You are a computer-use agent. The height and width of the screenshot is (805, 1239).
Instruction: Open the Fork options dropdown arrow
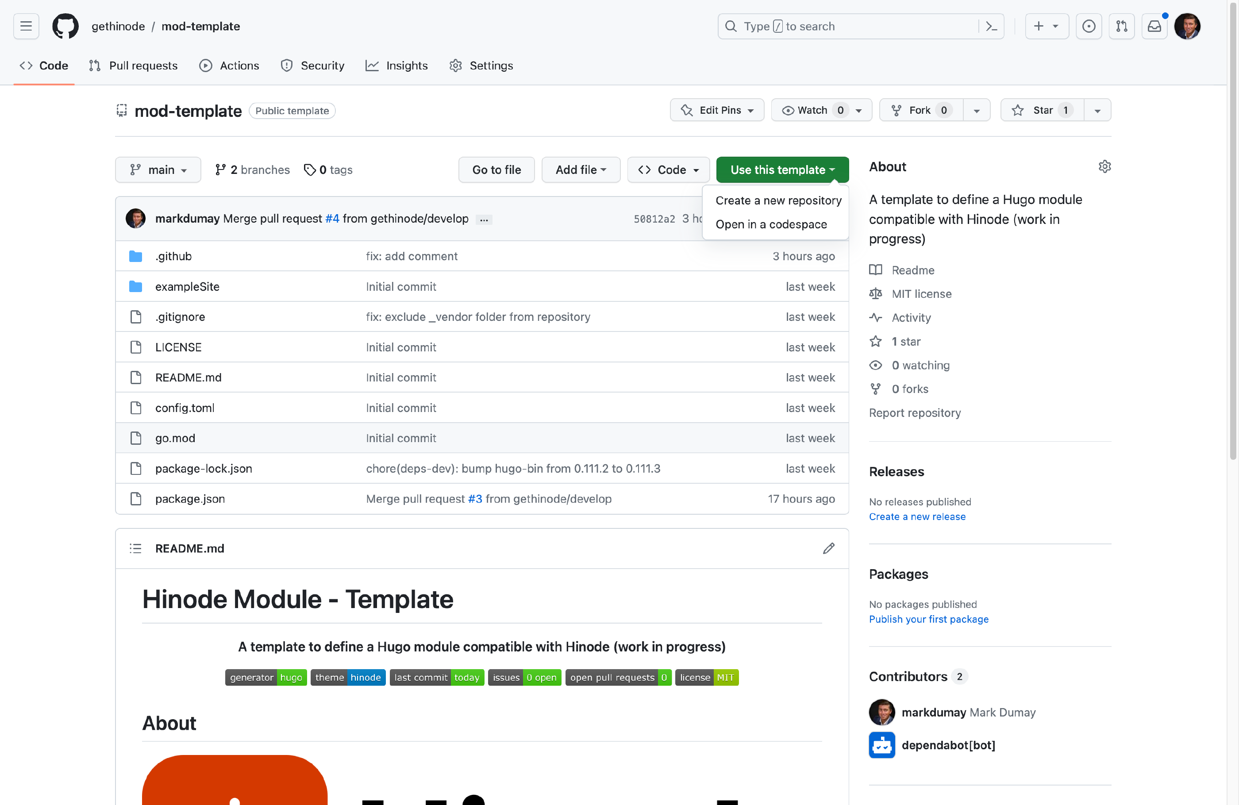tap(977, 110)
